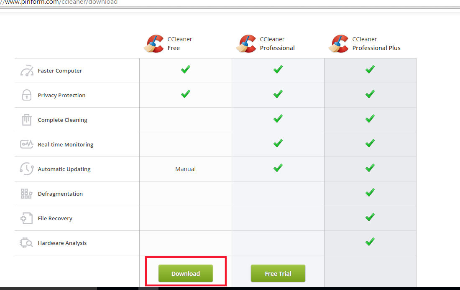Click Faster Computer check mark under Free
Screen dimensions: 460x290
tap(185, 69)
